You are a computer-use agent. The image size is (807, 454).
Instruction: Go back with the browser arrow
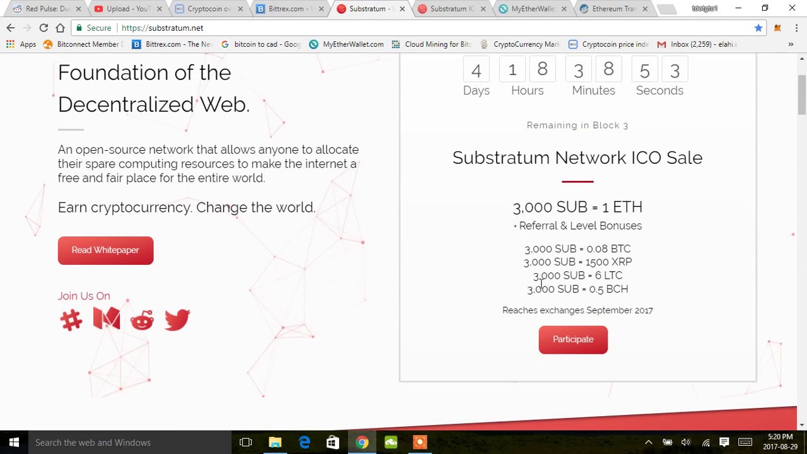(x=11, y=28)
